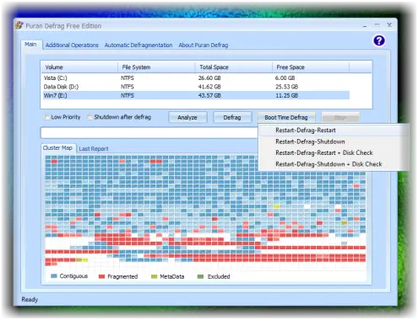Choose Restart-Defrag-Restart from the menu
Viewport: 418px width, 320px height.
click(x=306, y=131)
